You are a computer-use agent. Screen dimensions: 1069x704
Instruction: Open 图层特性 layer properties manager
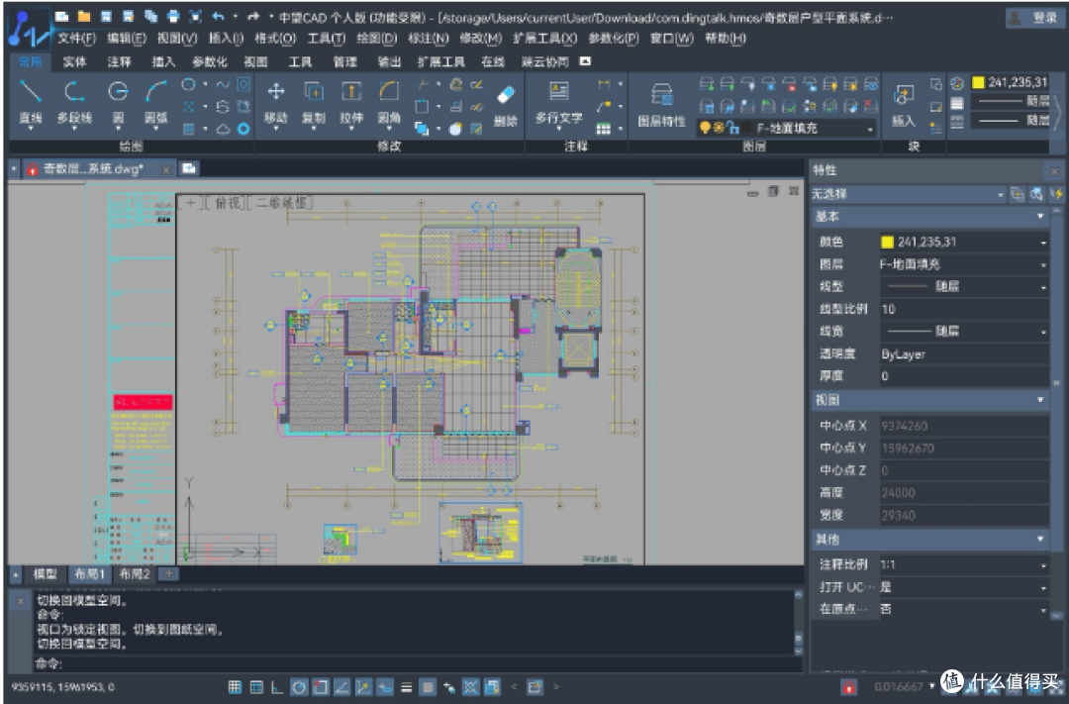click(x=661, y=104)
